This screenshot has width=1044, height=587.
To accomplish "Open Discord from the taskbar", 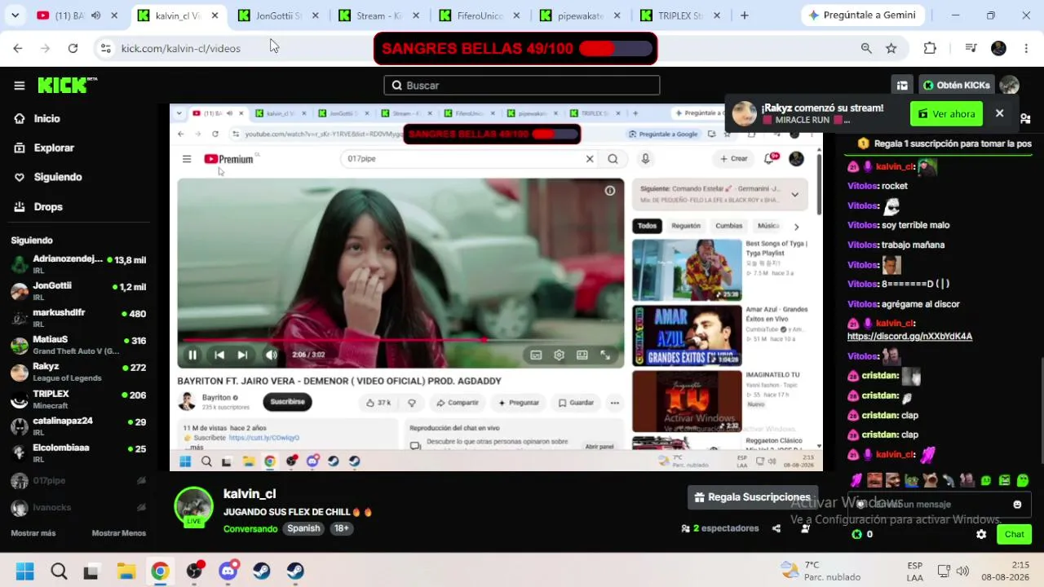I will pos(228,571).
